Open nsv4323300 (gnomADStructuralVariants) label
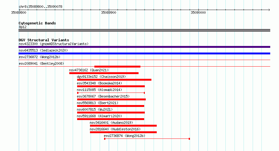279x151 pixels. (54, 44)
